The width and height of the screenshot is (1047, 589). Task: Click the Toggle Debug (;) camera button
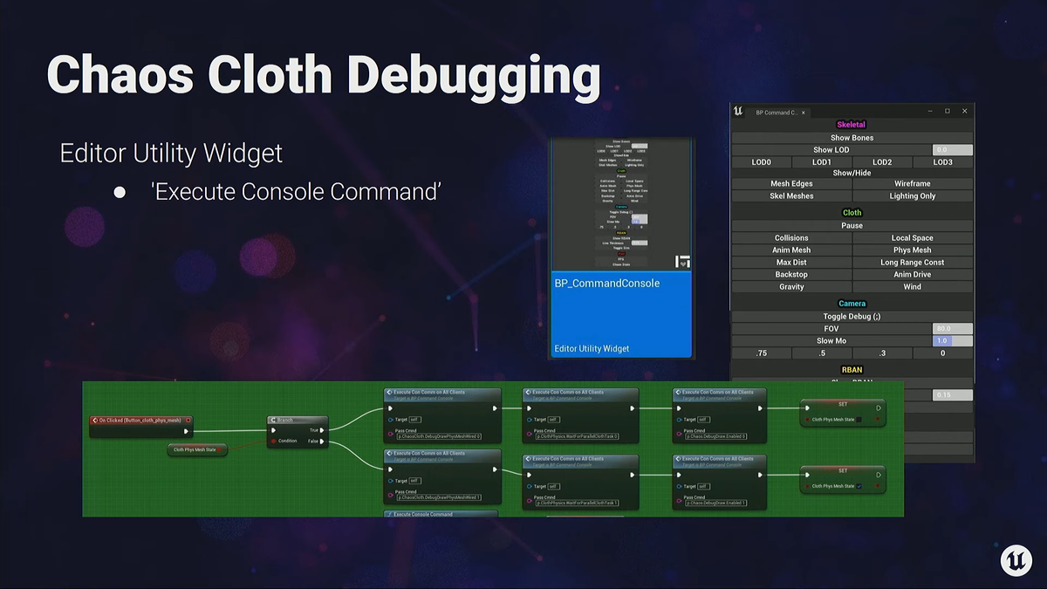tap(852, 316)
